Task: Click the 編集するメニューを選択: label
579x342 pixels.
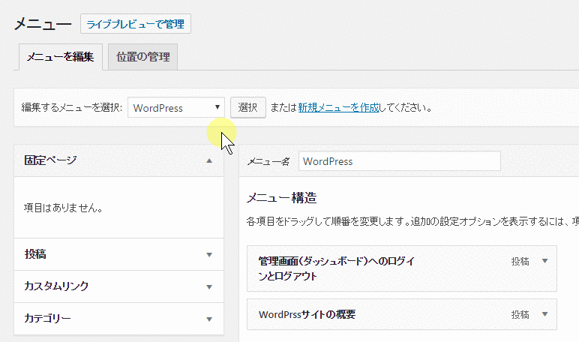Action: 72,107
